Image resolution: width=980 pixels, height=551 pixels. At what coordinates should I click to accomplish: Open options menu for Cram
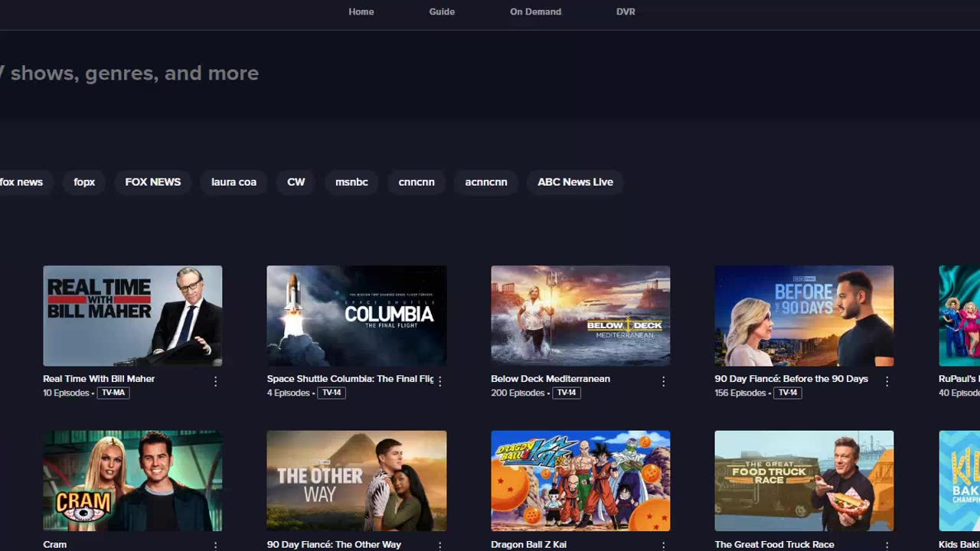click(x=215, y=546)
